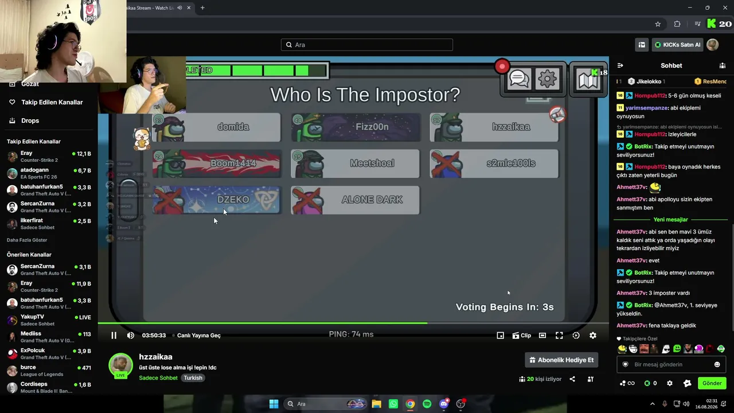Switch player to theater mode
This screenshot has height=413, width=734.
(542, 336)
